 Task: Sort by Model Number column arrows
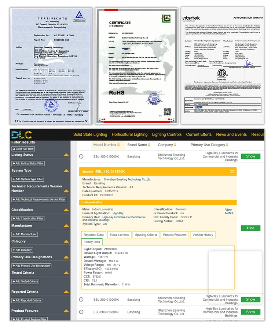pyautogui.click(x=118, y=145)
